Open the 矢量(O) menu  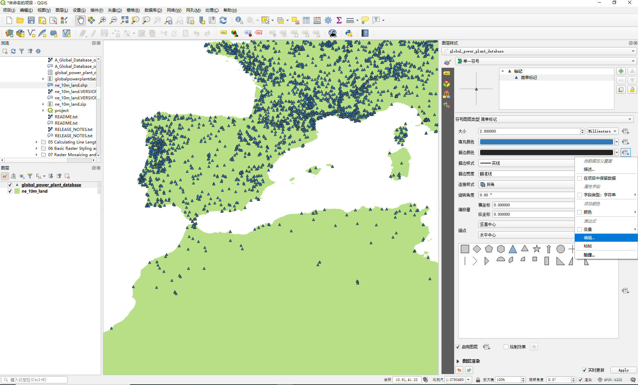[115, 10]
